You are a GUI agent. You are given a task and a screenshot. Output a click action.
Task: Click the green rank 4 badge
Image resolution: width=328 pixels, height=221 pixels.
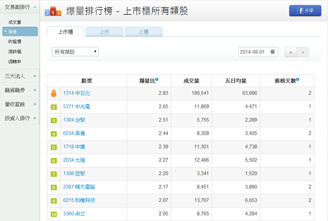(54, 134)
